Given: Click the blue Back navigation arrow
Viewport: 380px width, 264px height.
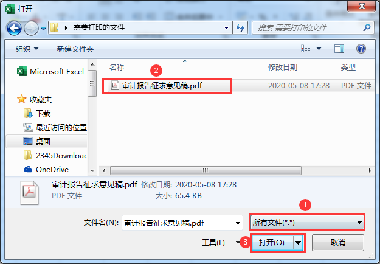Looking at the screenshot, I should point(14,29).
